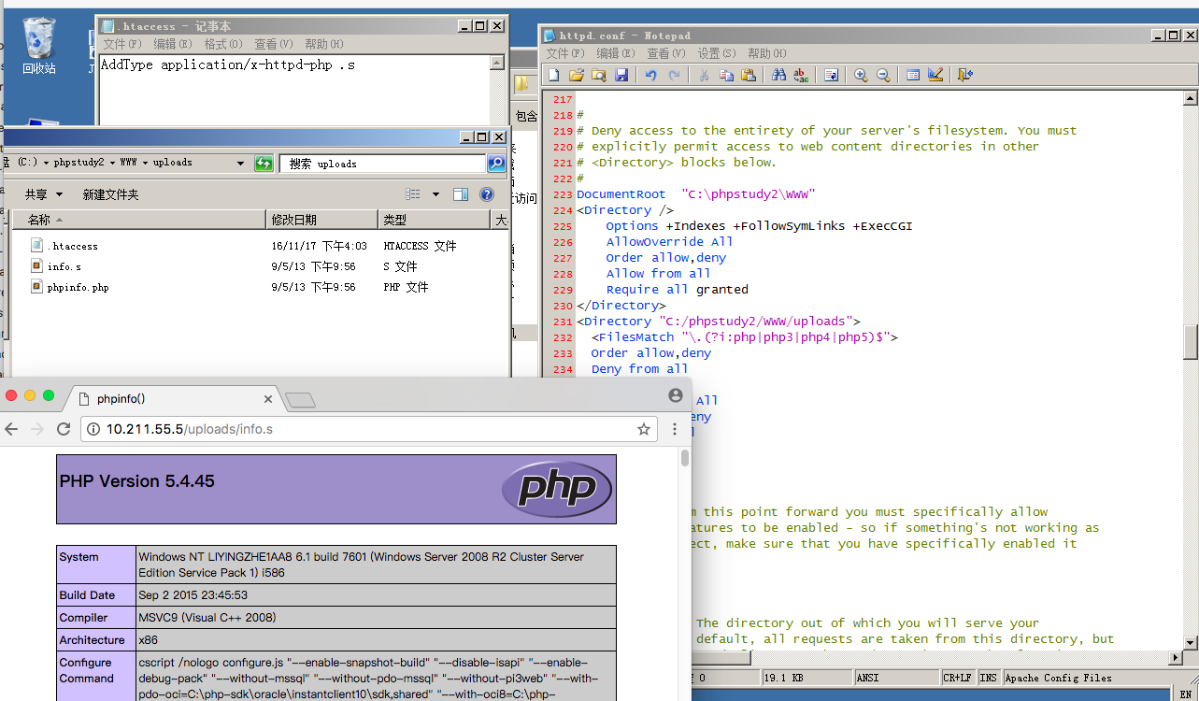Sort by the 修改日期 column header
This screenshot has height=701, width=1199.
[321, 220]
